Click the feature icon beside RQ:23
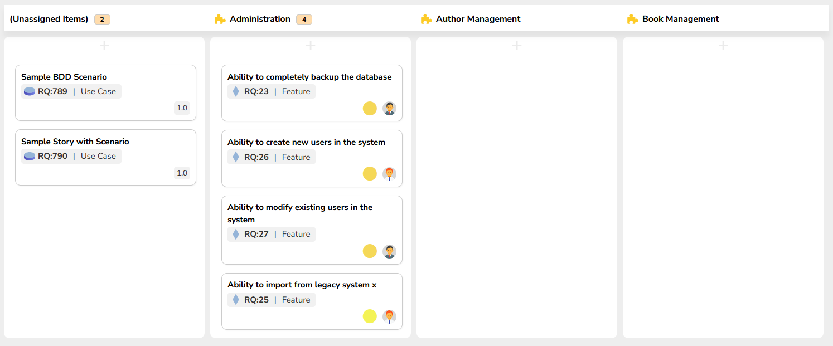Screen dimensions: 833x346 click(x=236, y=91)
